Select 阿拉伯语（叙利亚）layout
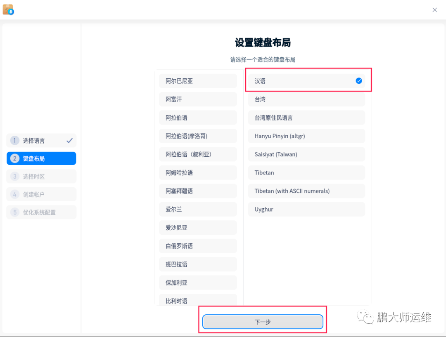446x337 pixels. click(x=198, y=154)
